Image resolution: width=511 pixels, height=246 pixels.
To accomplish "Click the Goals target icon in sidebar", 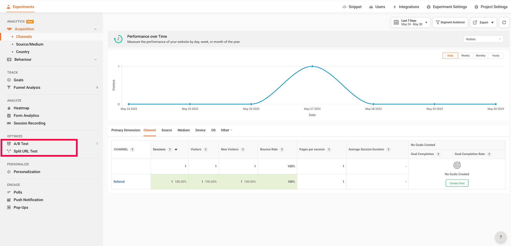I will pyautogui.click(x=9, y=80).
